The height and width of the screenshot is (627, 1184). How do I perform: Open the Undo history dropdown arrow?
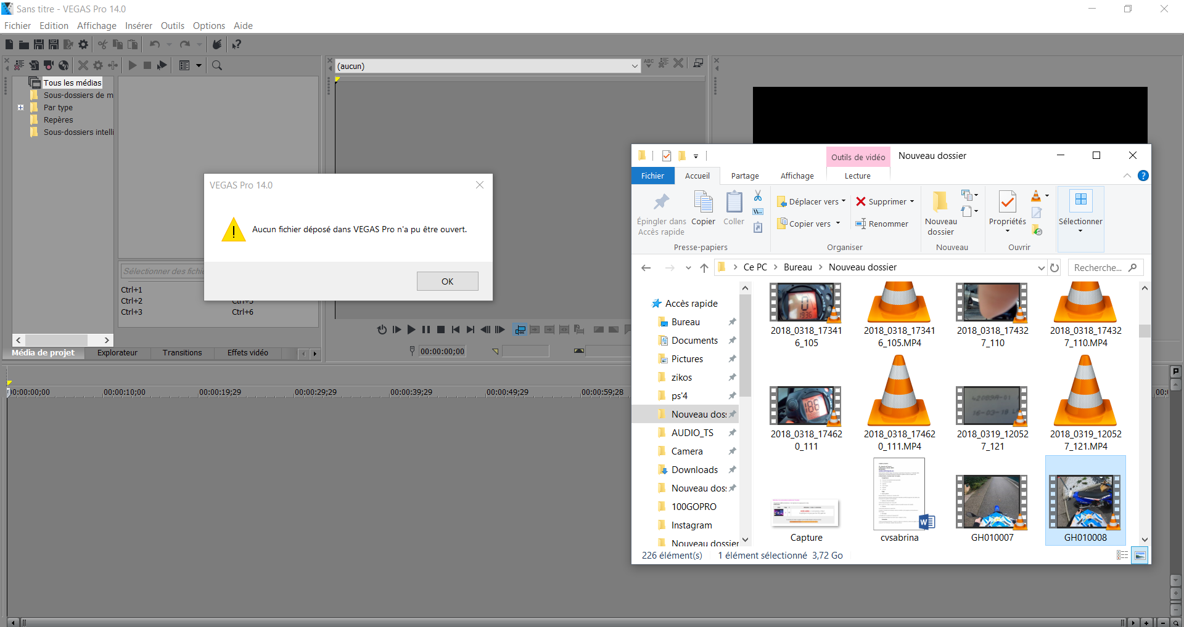tap(170, 44)
